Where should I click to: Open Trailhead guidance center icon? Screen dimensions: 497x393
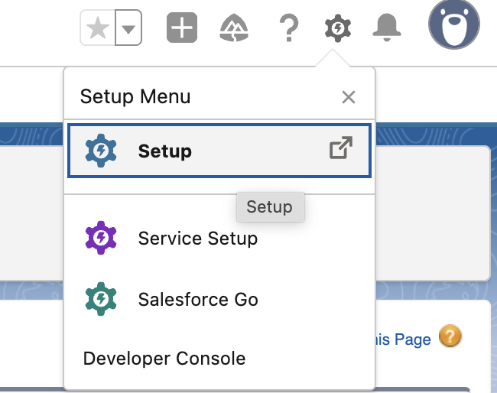[234, 28]
